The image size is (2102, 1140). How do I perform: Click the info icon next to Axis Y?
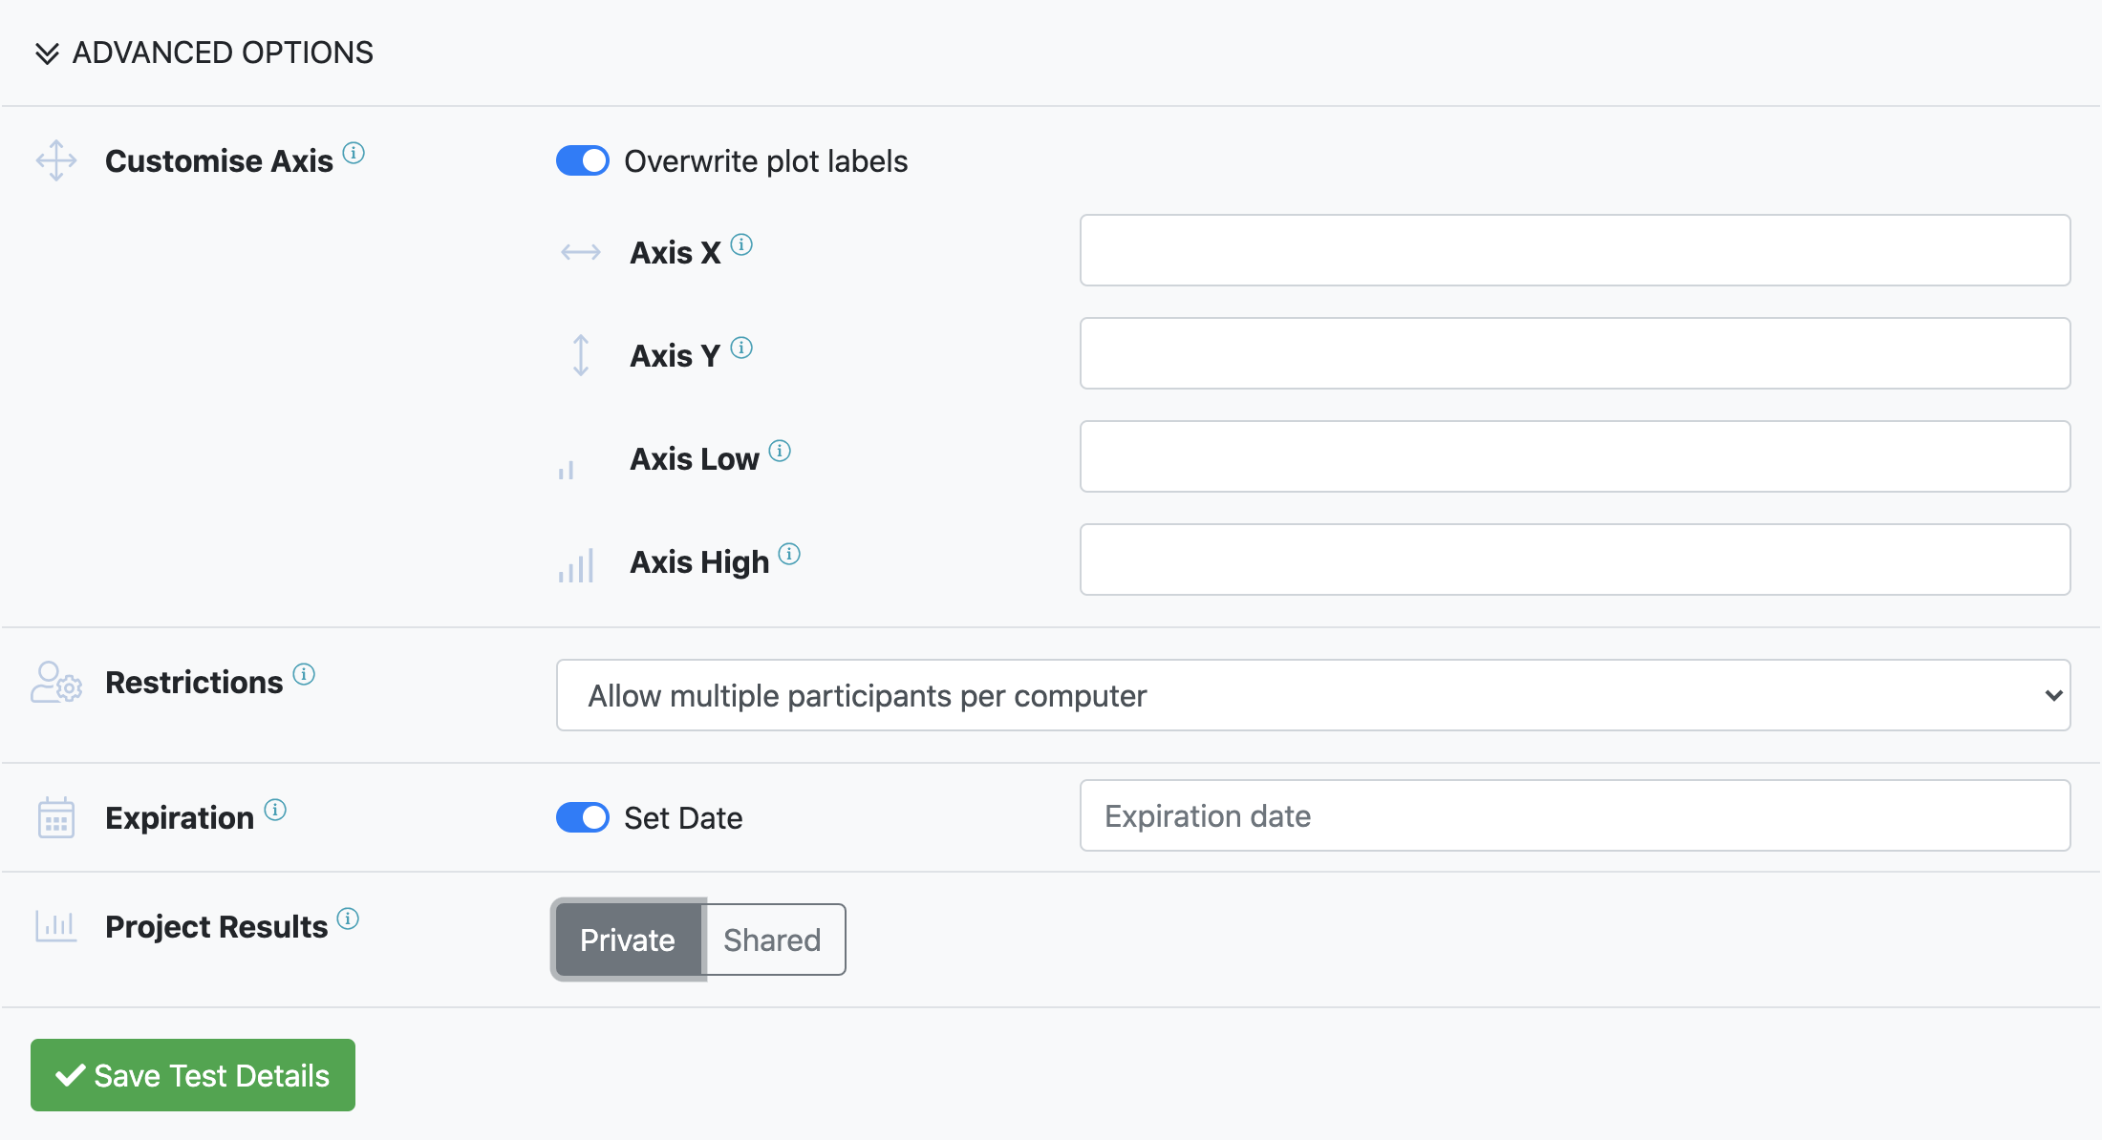(x=741, y=348)
